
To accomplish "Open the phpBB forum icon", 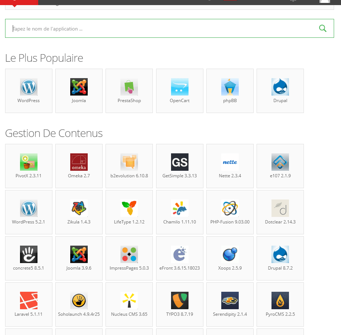I will pos(230,87).
